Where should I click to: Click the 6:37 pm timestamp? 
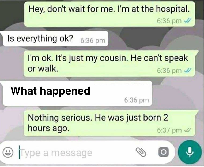[169, 130]
